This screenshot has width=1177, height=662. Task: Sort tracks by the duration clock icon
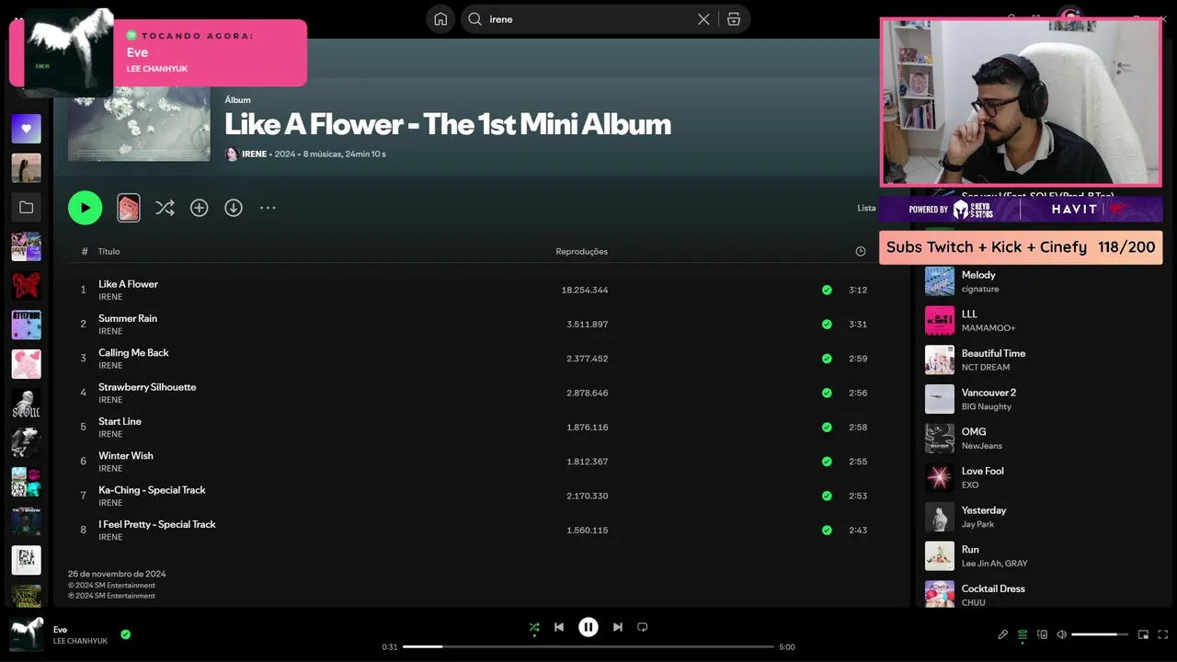coord(861,251)
